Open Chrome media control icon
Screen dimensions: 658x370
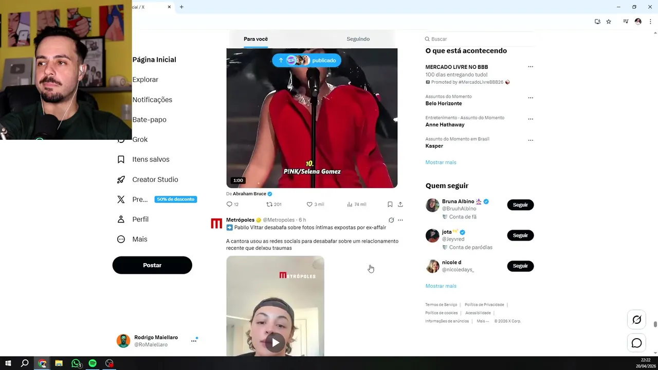626,22
